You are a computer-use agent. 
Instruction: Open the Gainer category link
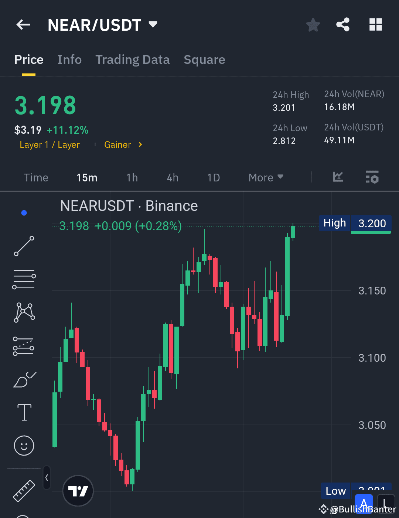117,144
